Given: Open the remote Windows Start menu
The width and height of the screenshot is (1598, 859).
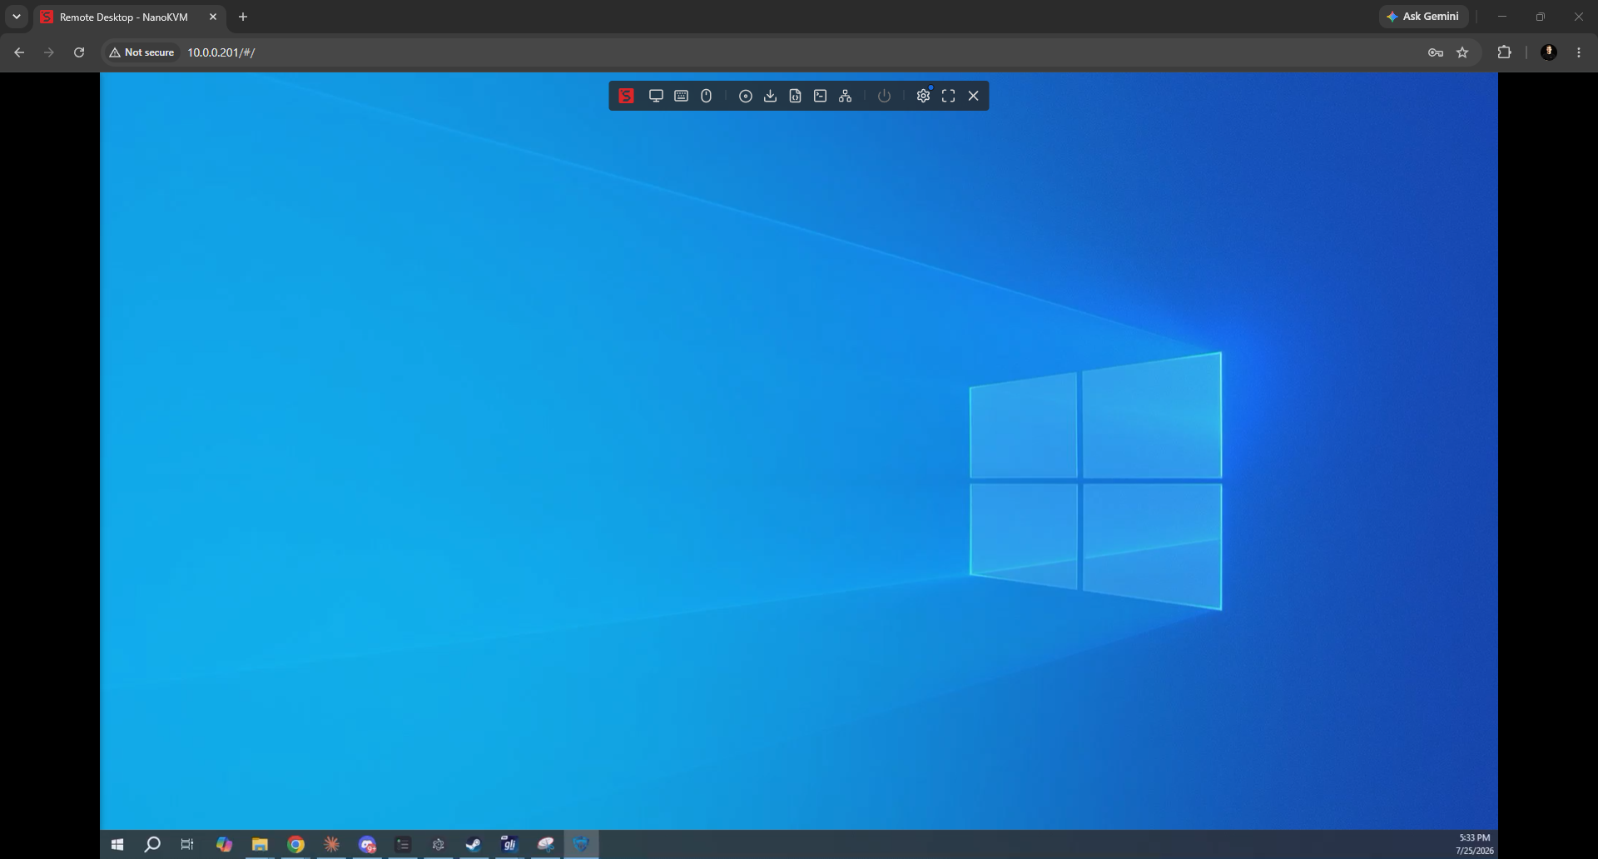Looking at the screenshot, I should 117,844.
